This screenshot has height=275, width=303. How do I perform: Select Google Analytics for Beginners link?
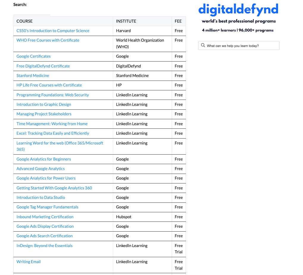pyautogui.click(x=44, y=159)
